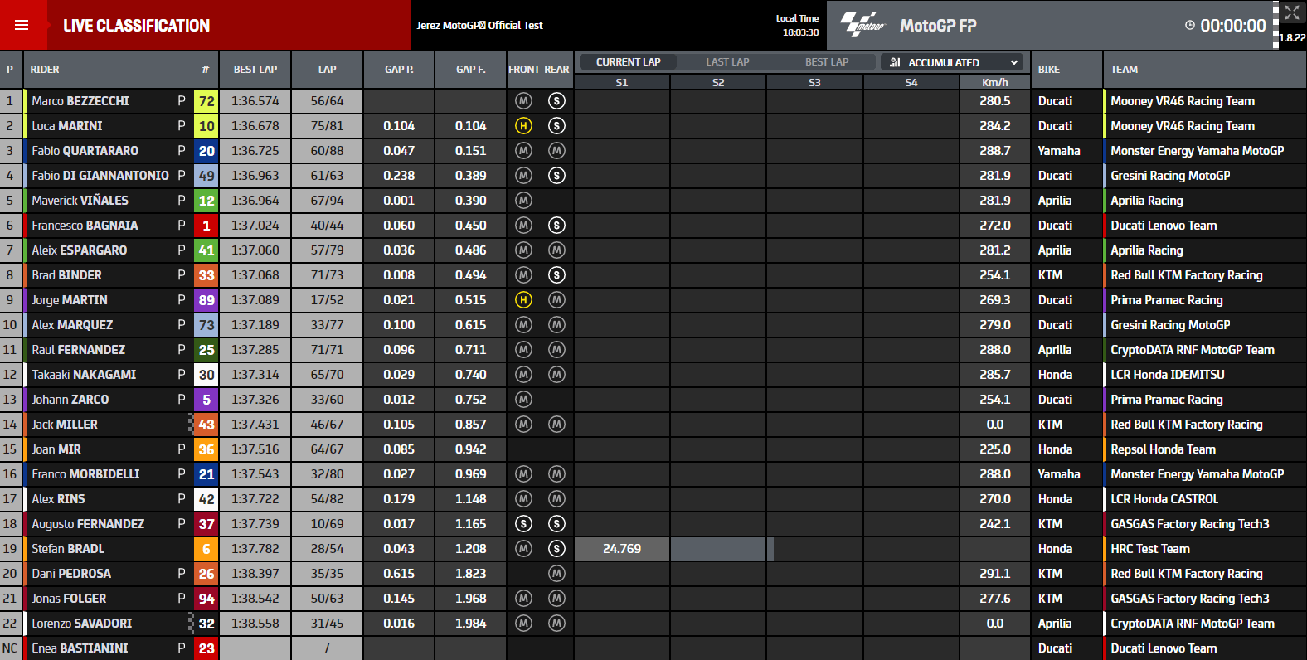Click Bradl's rear soft tyre icon
This screenshot has width=1307, height=660.
tap(556, 549)
